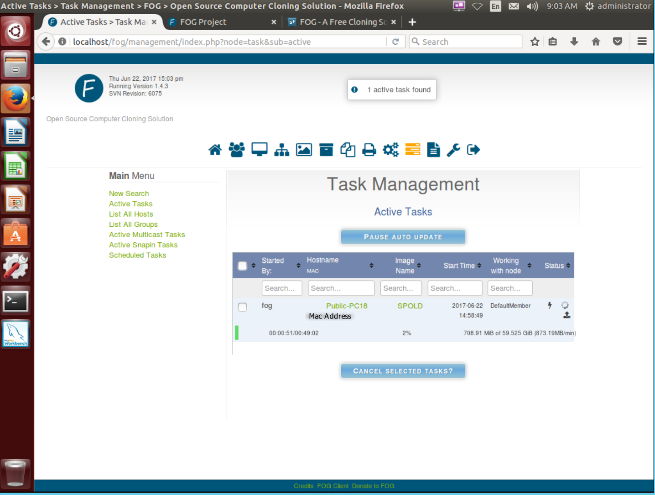Open Image Management via the picture icon
The width and height of the screenshot is (655, 495).
pyautogui.click(x=304, y=149)
